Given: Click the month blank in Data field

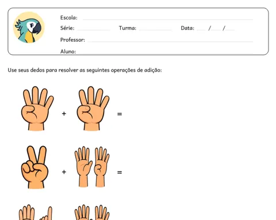Looking at the screenshot, I should (x=216, y=30).
